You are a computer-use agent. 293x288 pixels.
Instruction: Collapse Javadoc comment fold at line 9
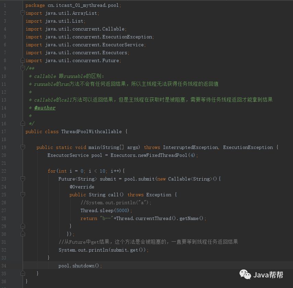(x=23, y=68)
